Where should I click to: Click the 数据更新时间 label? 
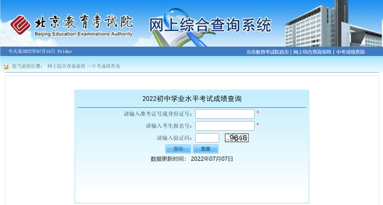coord(168,159)
